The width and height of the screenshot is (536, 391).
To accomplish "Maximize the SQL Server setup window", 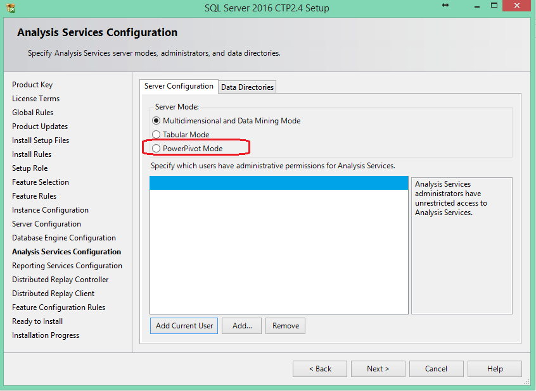I will (x=494, y=6).
